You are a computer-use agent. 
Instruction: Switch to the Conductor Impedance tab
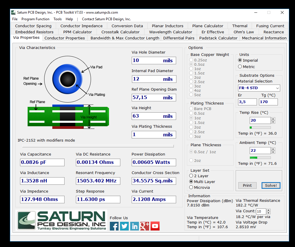point(81,26)
